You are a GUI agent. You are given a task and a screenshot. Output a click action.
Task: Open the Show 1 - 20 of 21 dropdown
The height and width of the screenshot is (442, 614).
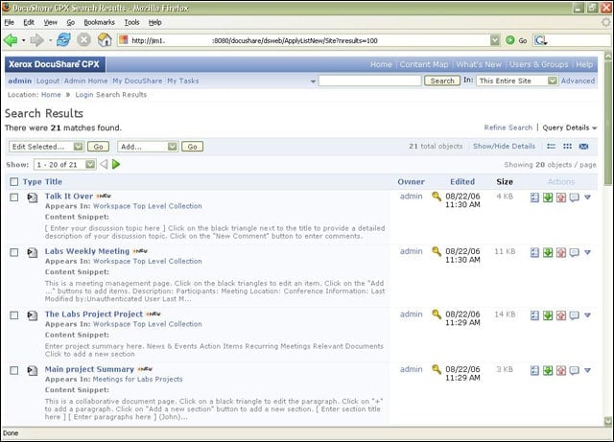pyautogui.click(x=64, y=164)
